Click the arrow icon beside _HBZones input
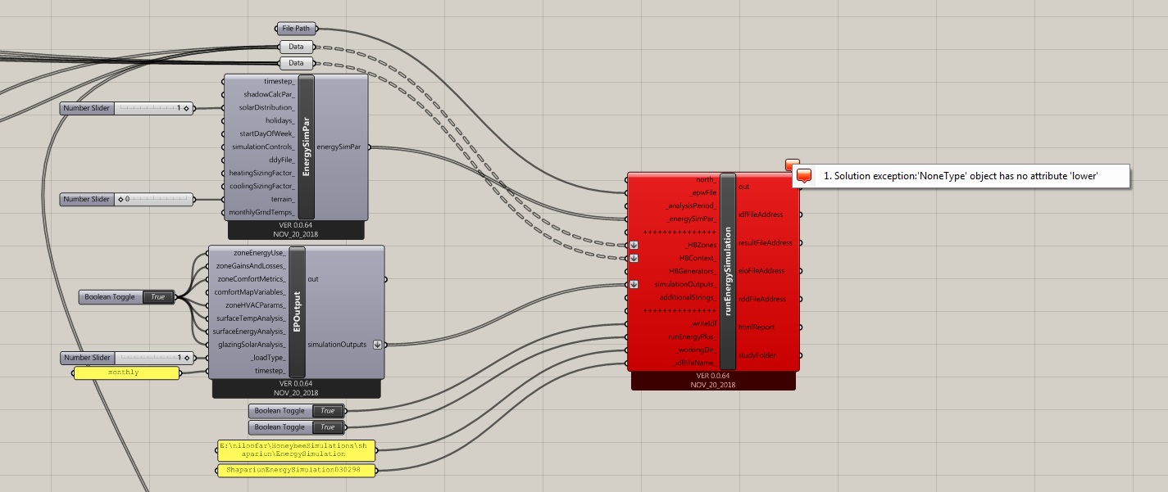 coord(634,246)
